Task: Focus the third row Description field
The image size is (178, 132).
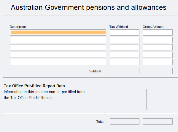Action: pyautogui.click(x=58, y=47)
